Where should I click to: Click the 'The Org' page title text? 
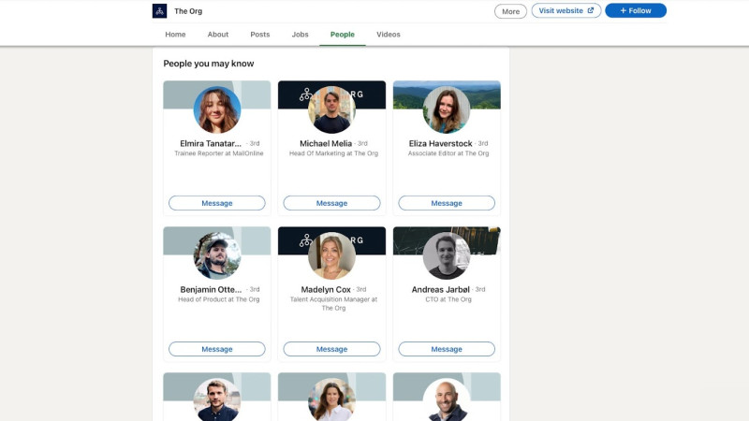click(x=188, y=11)
